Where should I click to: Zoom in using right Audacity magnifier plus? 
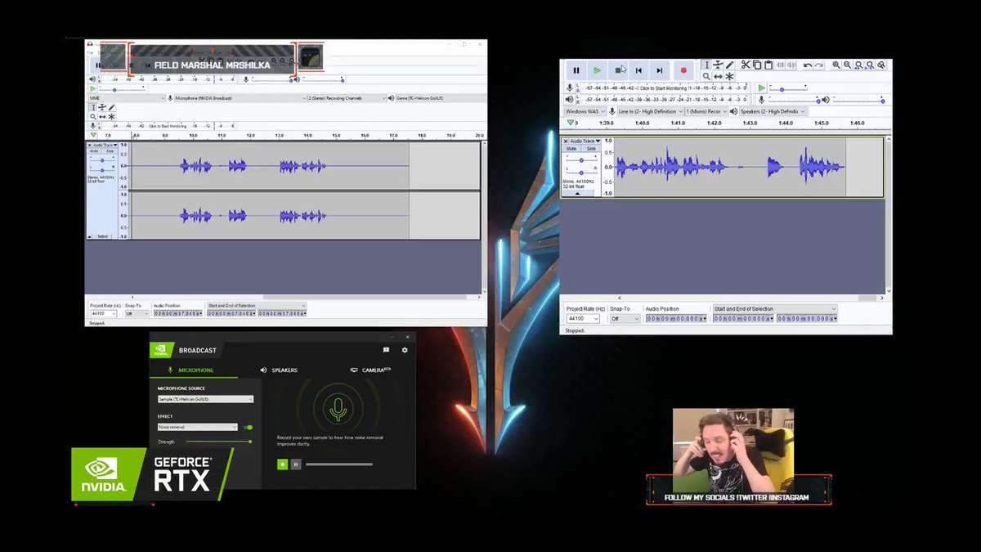coord(836,65)
